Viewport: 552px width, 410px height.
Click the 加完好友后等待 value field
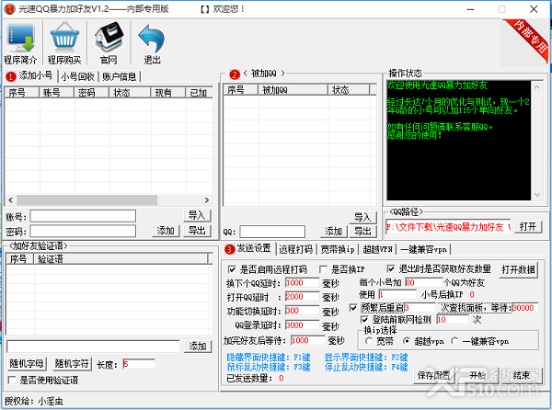click(x=307, y=340)
